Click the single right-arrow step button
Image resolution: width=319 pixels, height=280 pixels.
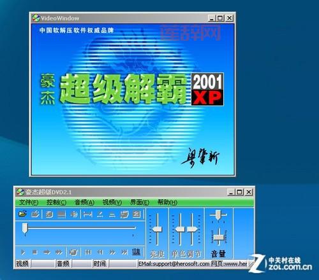[47, 252]
